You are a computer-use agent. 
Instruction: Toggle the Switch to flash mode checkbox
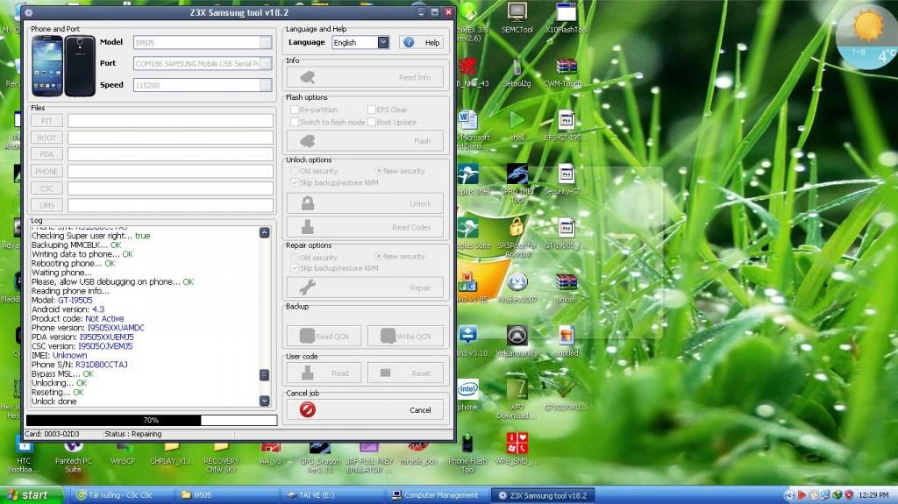coord(295,122)
